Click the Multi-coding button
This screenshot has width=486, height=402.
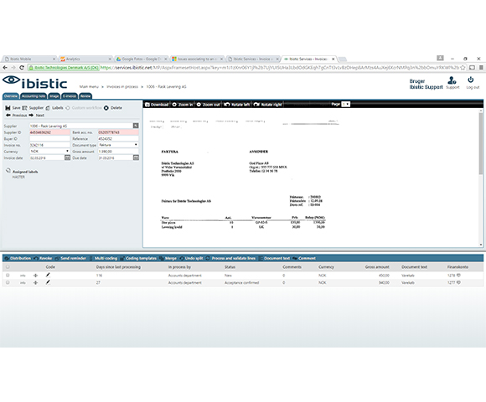click(104, 258)
